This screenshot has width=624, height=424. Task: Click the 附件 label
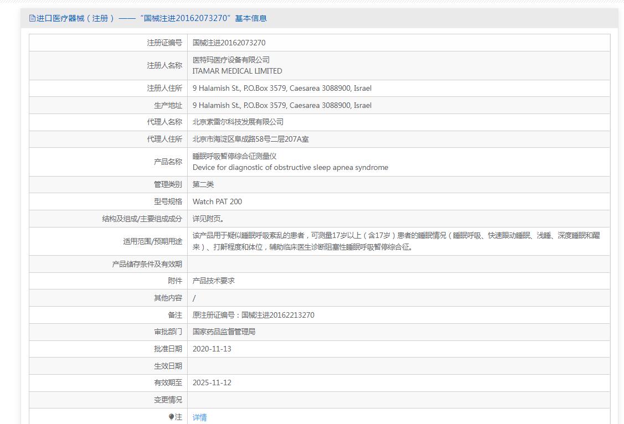[x=175, y=281]
